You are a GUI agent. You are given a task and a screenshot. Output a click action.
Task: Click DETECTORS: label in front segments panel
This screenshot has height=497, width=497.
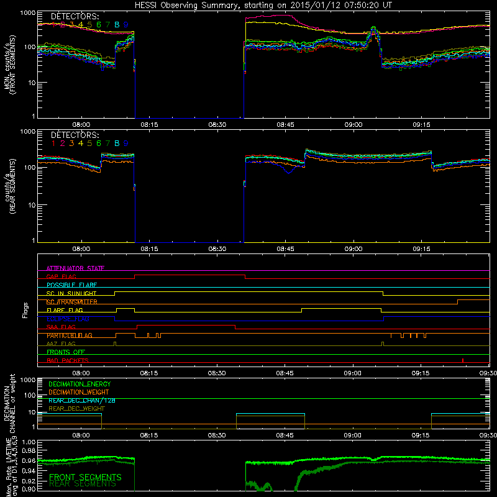click(75, 16)
